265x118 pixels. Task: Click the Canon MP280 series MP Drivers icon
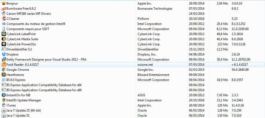point(3,14)
